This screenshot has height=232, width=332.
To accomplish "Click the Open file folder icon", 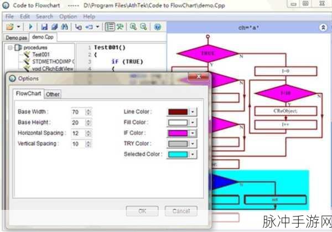I will coord(10,27).
